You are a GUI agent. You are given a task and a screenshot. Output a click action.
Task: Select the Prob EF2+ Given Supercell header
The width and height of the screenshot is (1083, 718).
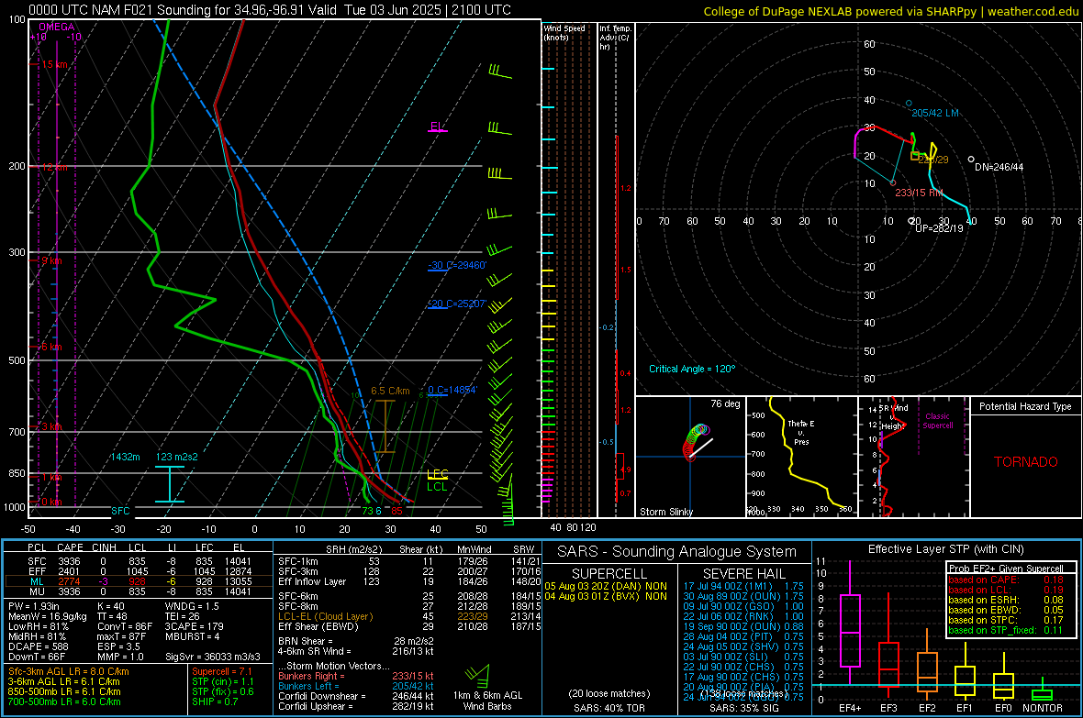(1006, 569)
